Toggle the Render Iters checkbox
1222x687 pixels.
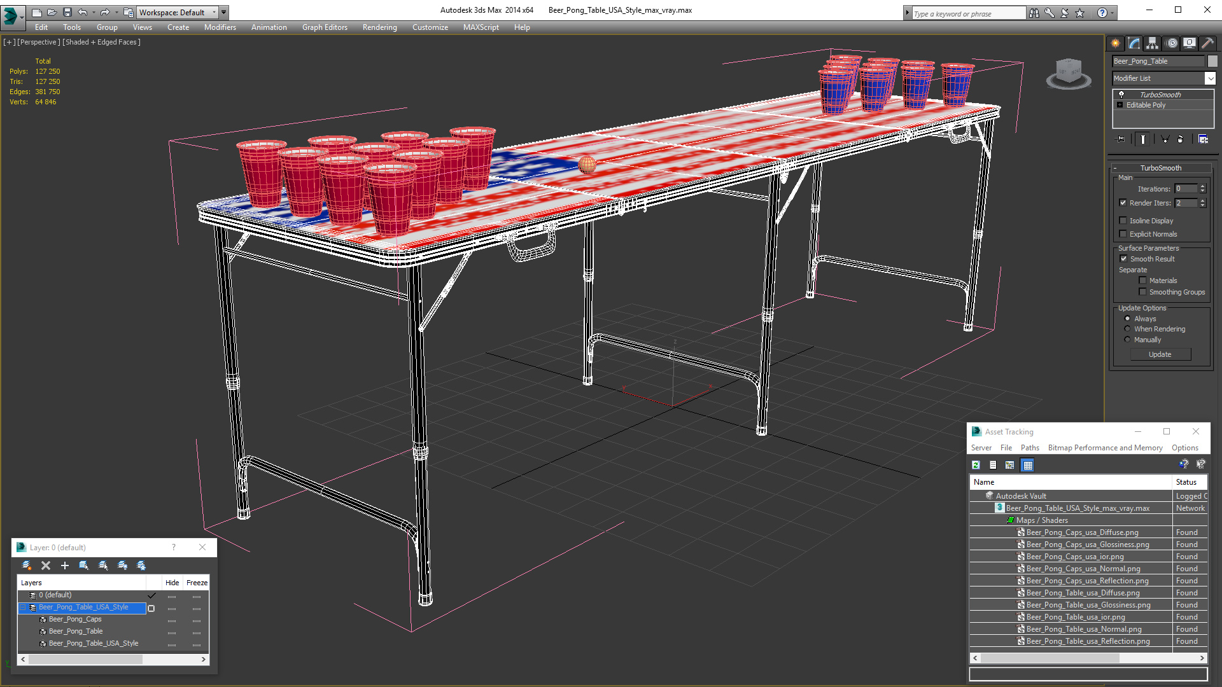pos(1123,203)
